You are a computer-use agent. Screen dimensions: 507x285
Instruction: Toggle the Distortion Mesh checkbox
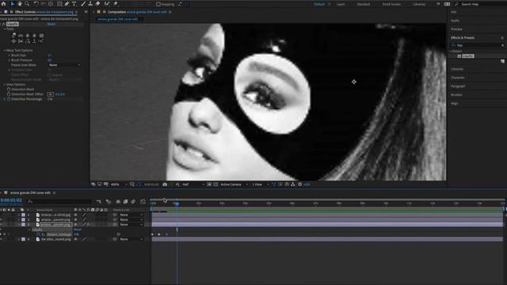[x=9, y=89]
